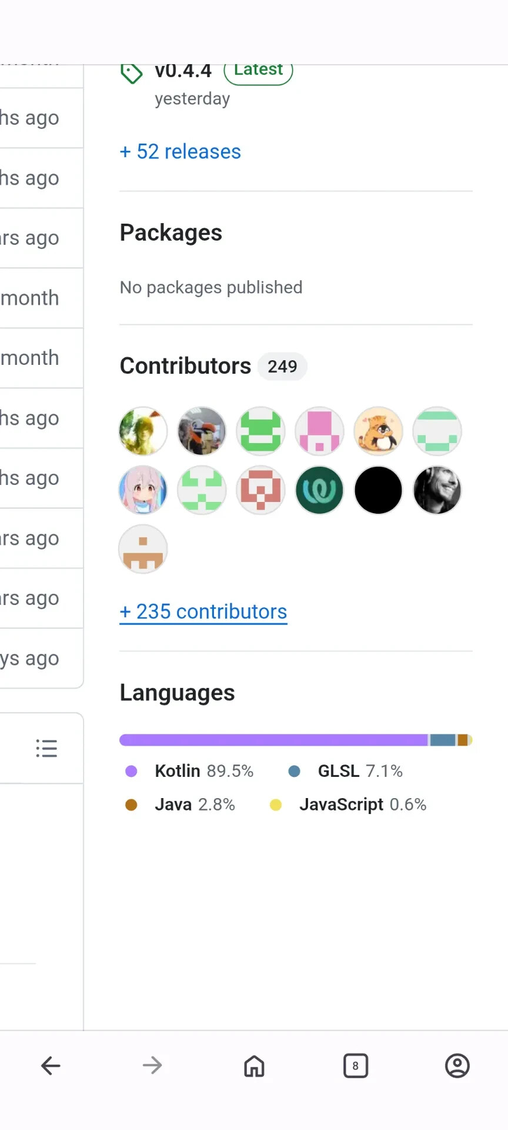Select the teal spiral logo contributor avatar

coord(319,490)
